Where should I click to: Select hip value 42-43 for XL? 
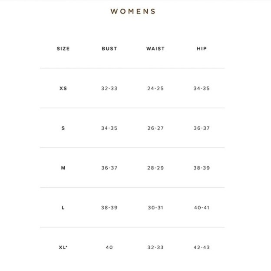[202, 248]
